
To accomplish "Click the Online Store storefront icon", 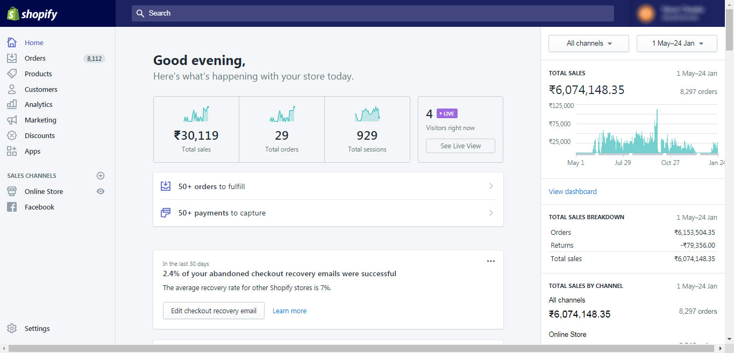I will pos(12,191).
